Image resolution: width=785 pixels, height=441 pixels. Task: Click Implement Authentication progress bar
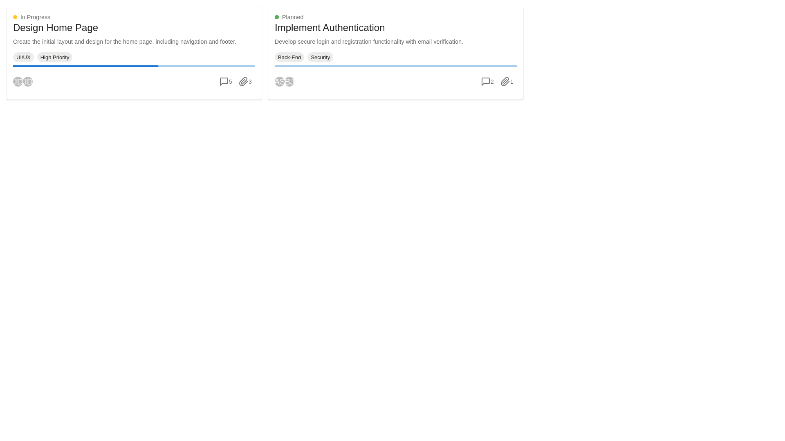[x=396, y=66]
